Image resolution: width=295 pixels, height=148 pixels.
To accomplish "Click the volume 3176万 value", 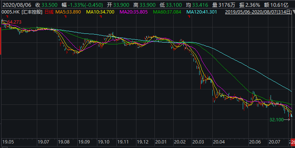I will point(227,5).
